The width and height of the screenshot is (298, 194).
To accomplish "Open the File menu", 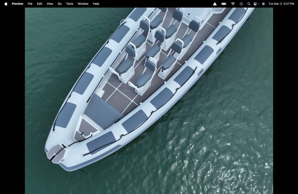I will [x=30, y=4].
